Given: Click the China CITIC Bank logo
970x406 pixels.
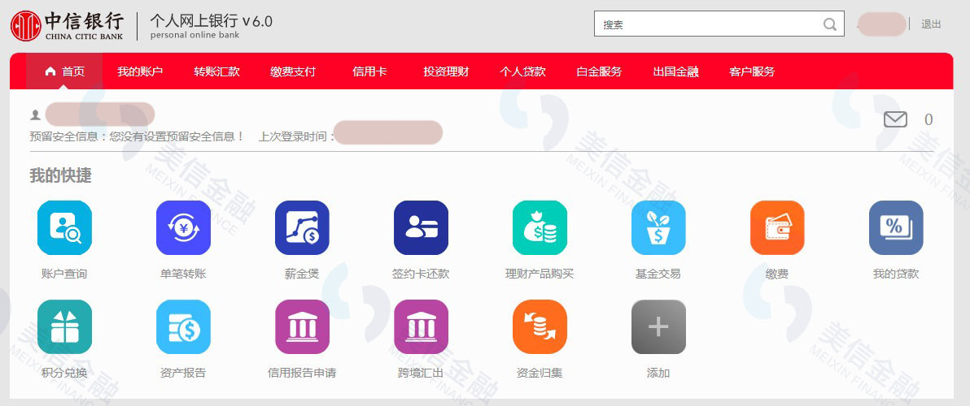Looking at the screenshot, I should click(67, 26).
